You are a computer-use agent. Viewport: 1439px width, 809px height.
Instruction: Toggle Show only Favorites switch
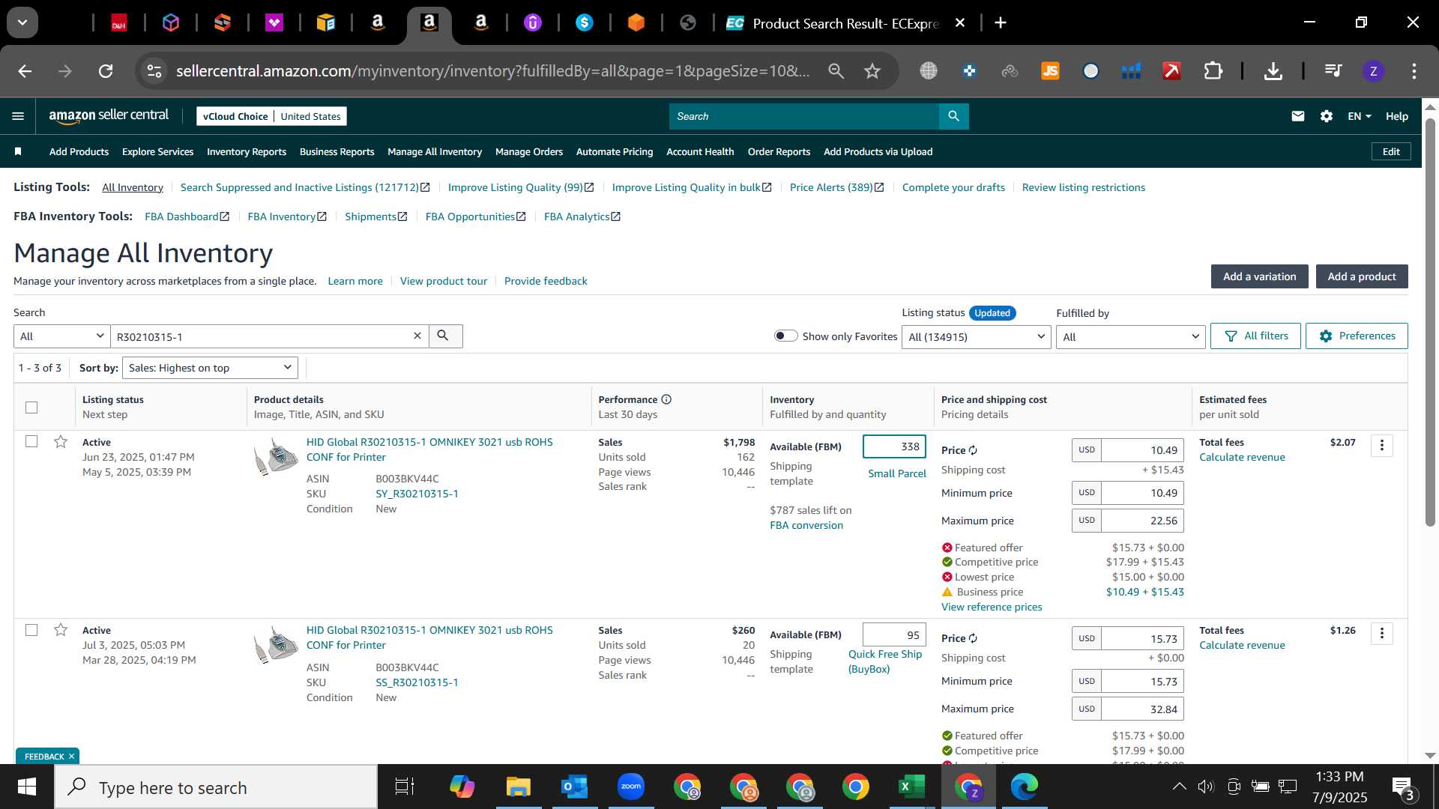(x=785, y=336)
